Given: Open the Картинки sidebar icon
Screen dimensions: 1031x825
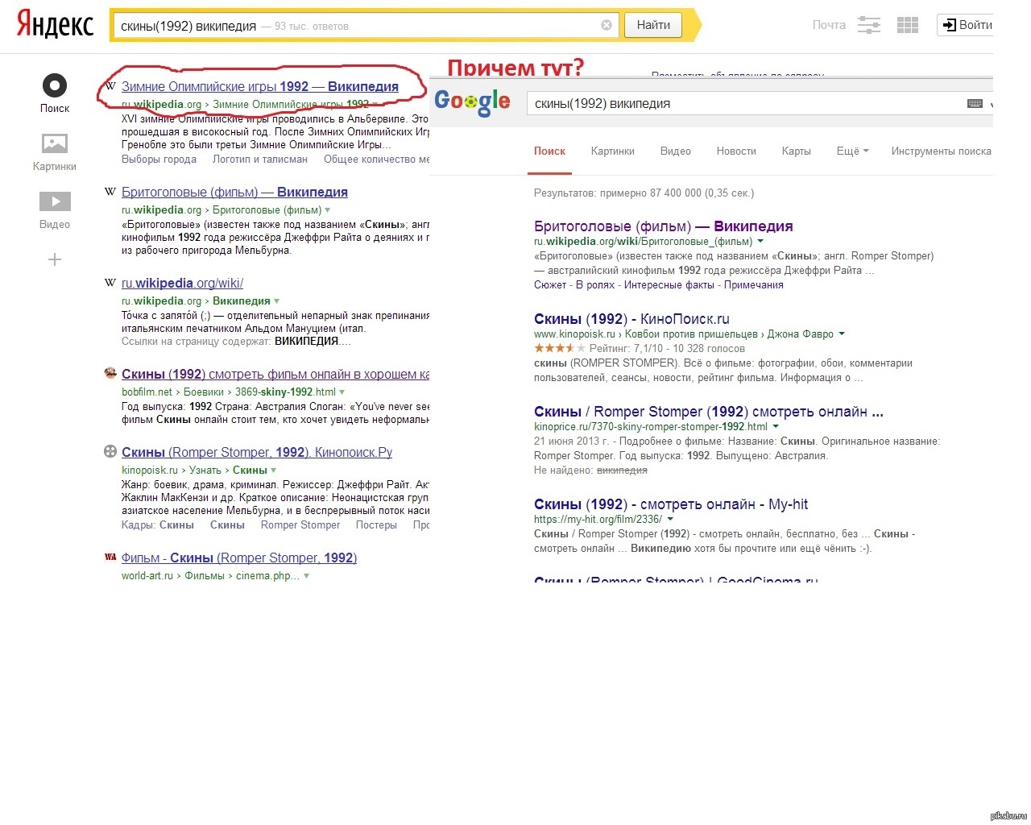Looking at the screenshot, I should [55, 143].
